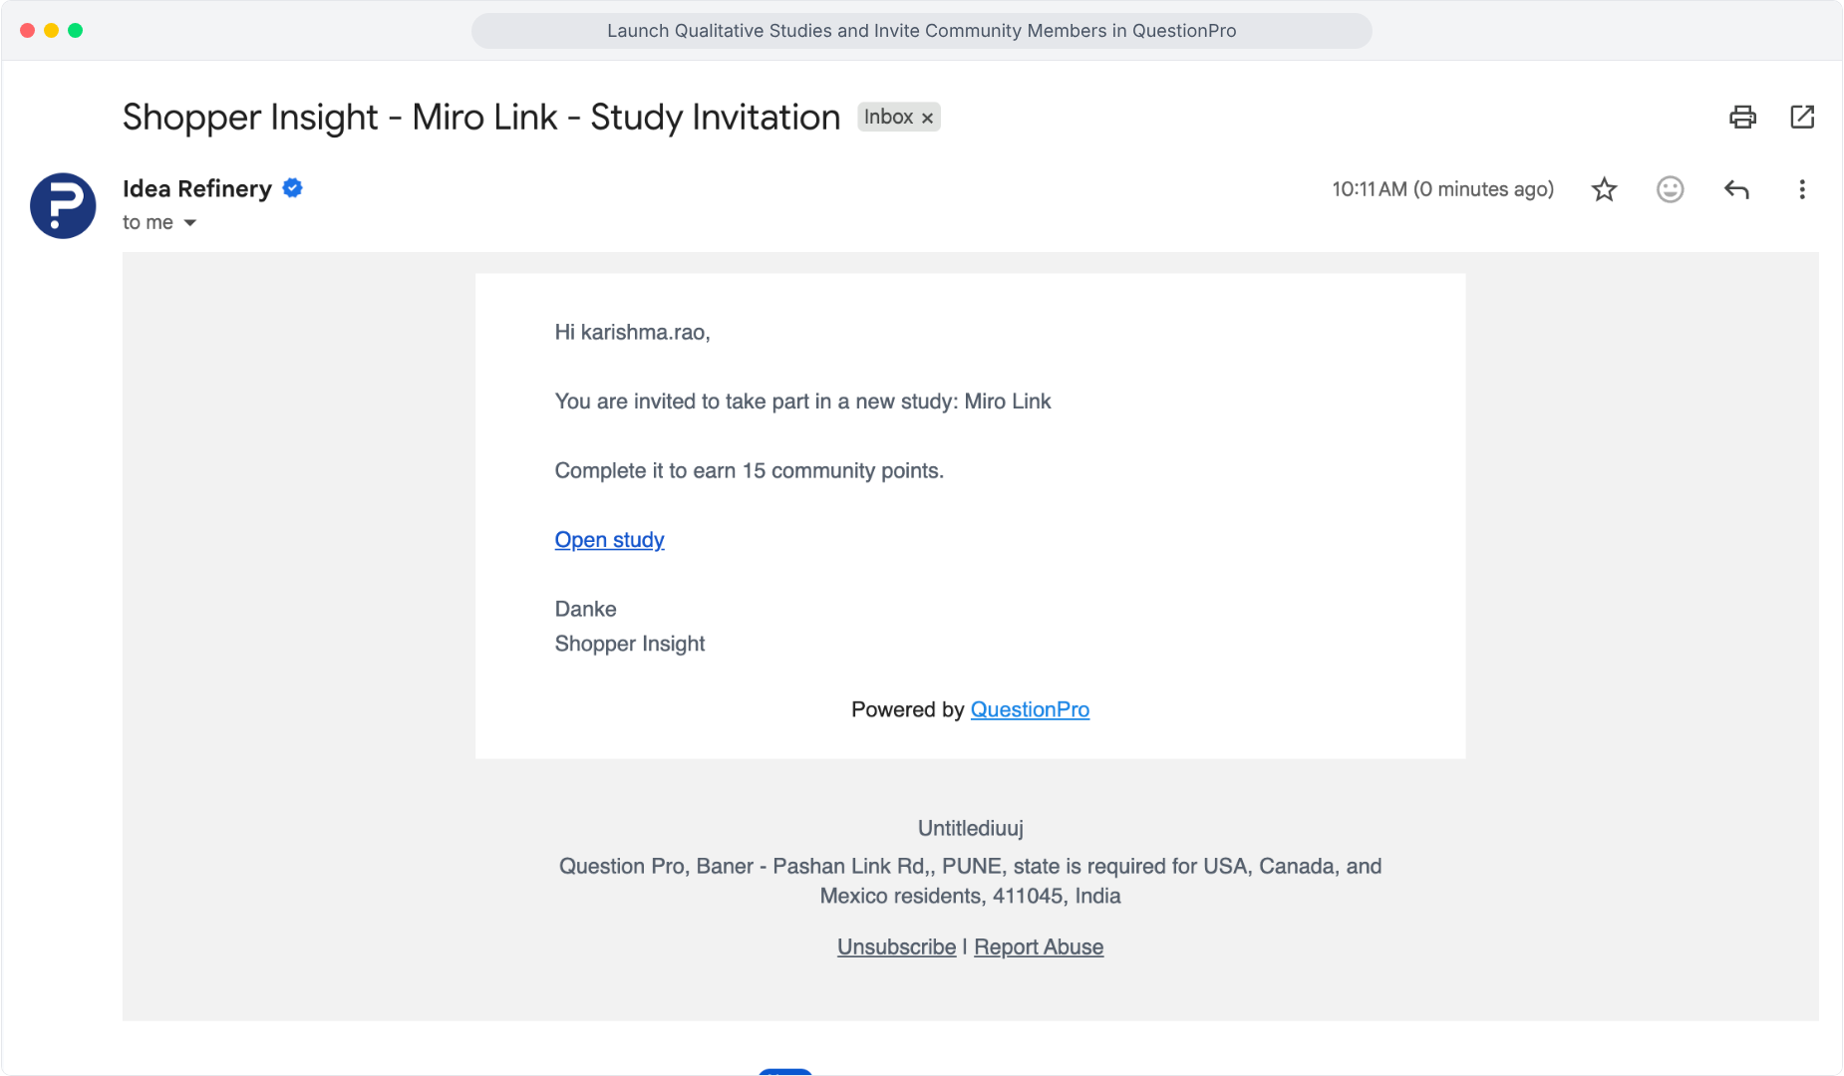Image resolution: width=1844 pixels, height=1076 pixels.
Task: Reply using the arrow icon
Action: 1736,189
